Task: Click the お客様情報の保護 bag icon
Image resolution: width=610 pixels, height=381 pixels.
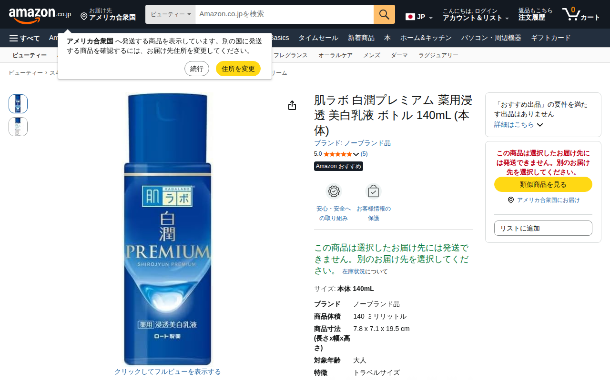Action: (373, 191)
